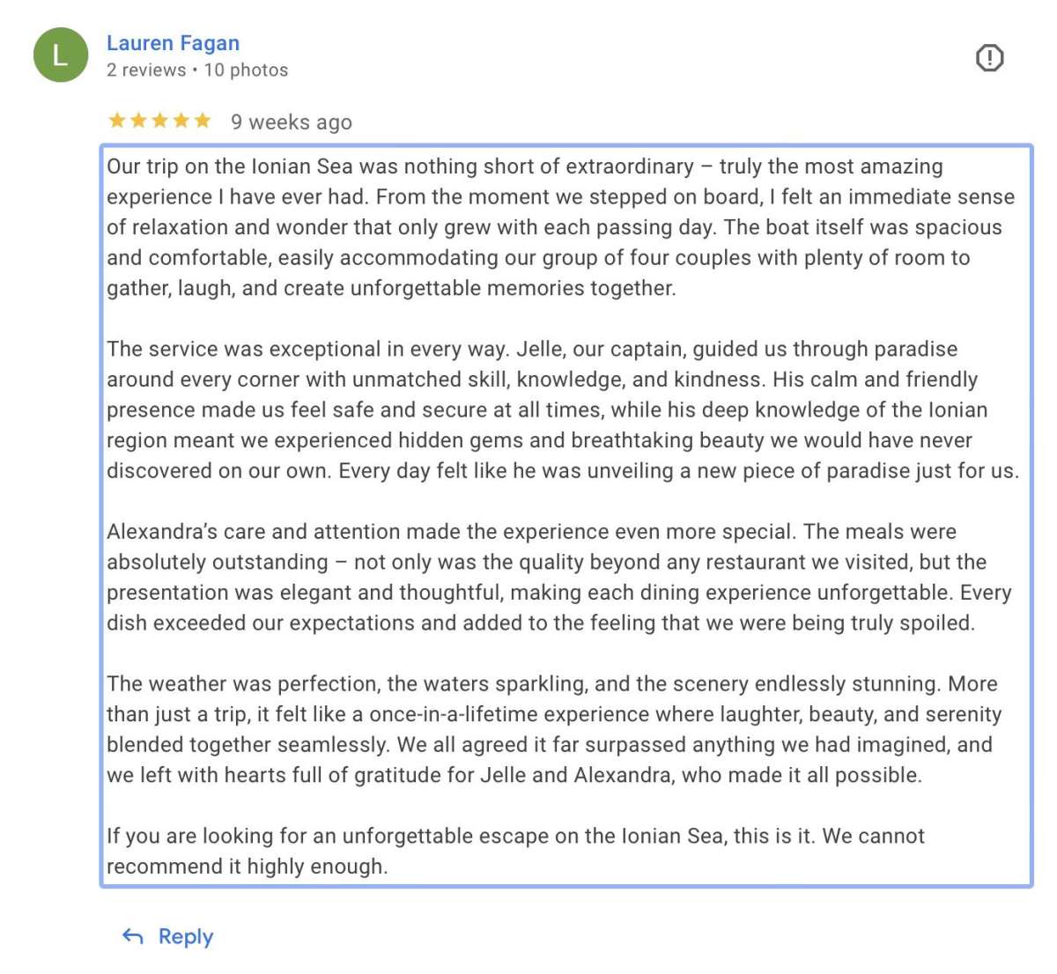
Task: Click the Reply arrow icon
Action: tap(133, 936)
